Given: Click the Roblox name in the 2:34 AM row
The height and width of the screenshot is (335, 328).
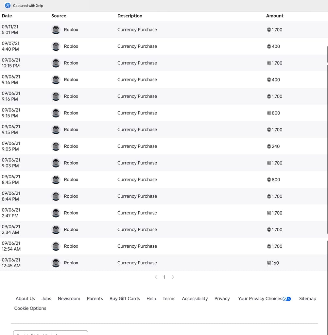Looking at the screenshot, I should click(71, 230).
